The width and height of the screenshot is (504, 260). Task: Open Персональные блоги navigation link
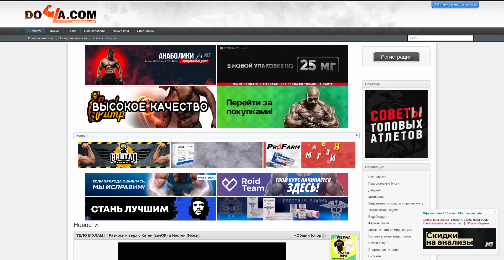point(384,184)
